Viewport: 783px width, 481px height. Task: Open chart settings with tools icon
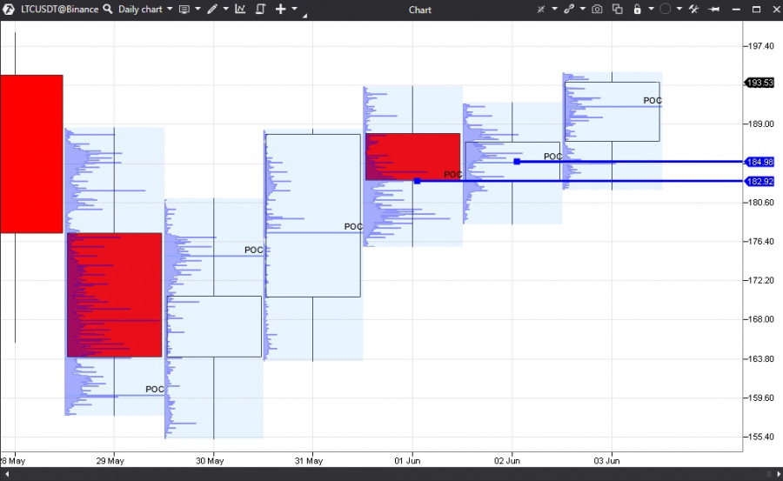click(x=693, y=9)
